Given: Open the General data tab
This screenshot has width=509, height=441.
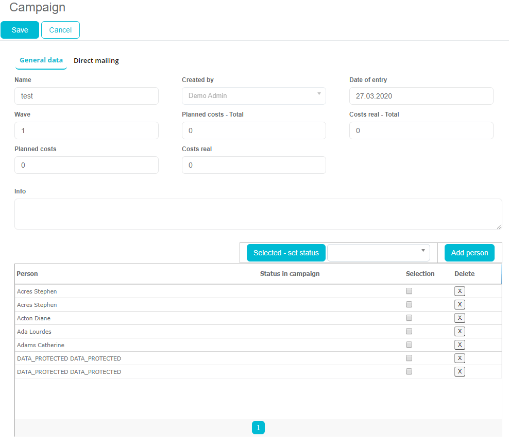Looking at the screenshot, I should pyautogui.click(x=41, y=60).
